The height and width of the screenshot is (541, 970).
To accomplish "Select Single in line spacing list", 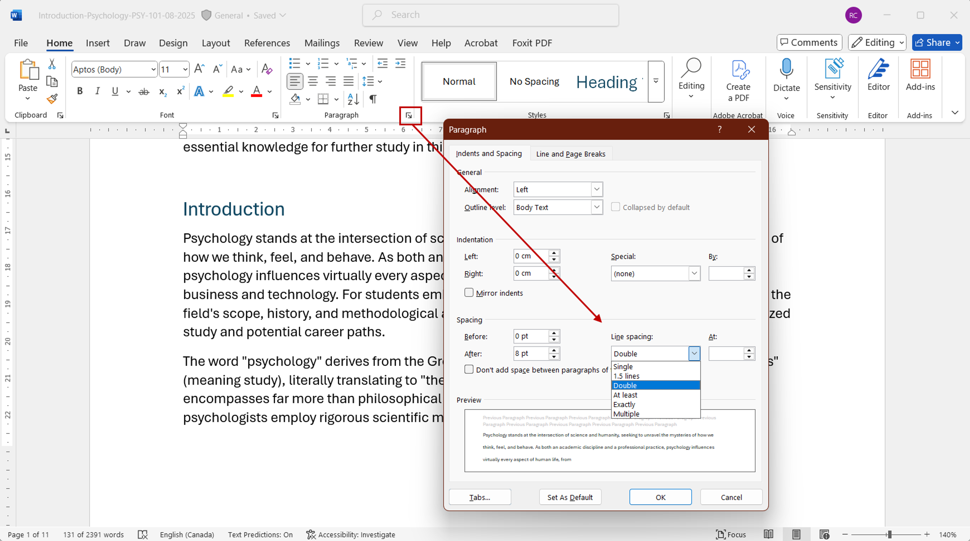I will pos(655,366).
